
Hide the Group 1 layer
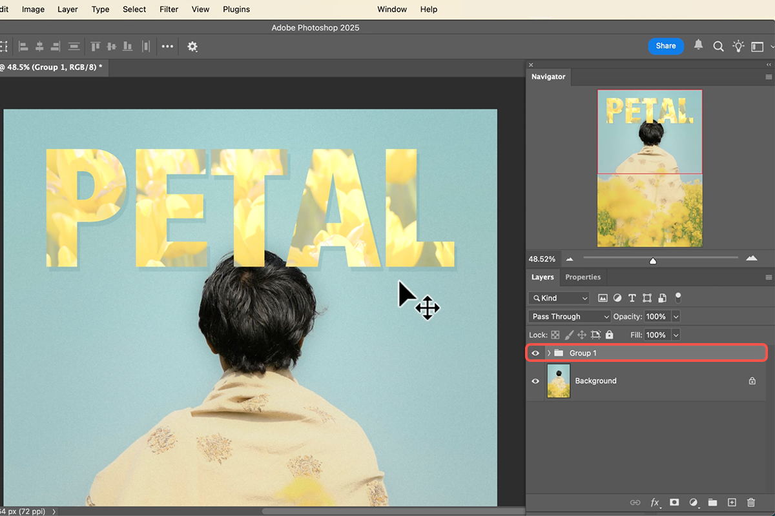coord(535,353)
